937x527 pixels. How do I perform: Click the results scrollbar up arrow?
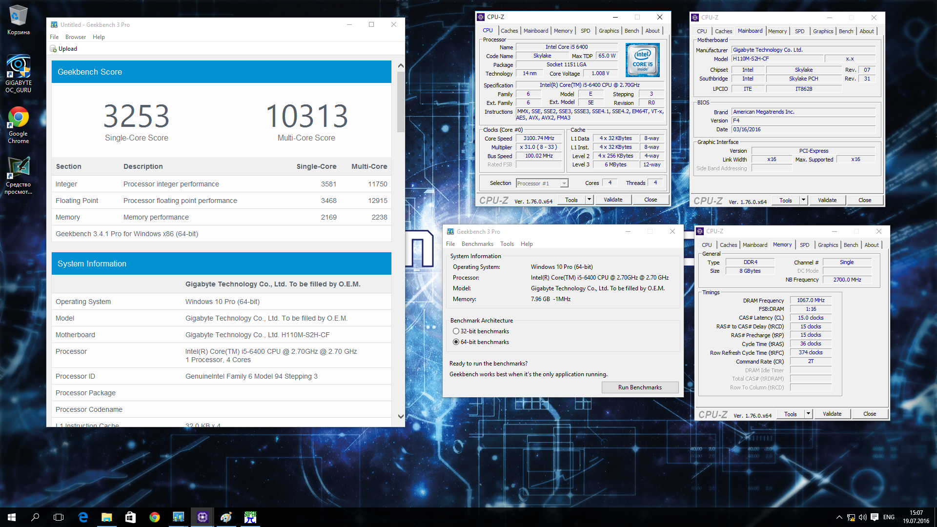[401, 65]
